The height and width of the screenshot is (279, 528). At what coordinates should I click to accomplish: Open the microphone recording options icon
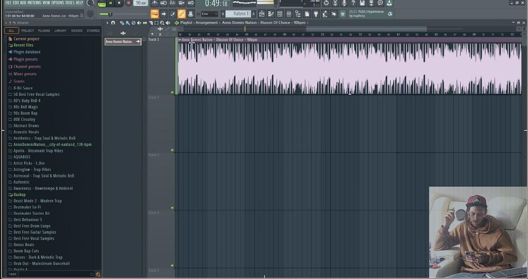[x=344, y=3]
